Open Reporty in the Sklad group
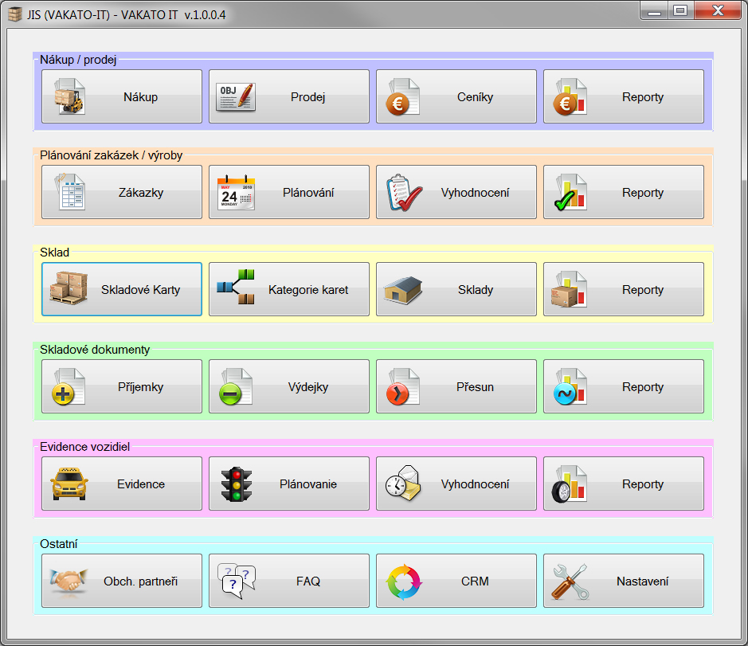The width and height of the screenshot is (748, 646). pyautogui.click(x=624, y=289)
